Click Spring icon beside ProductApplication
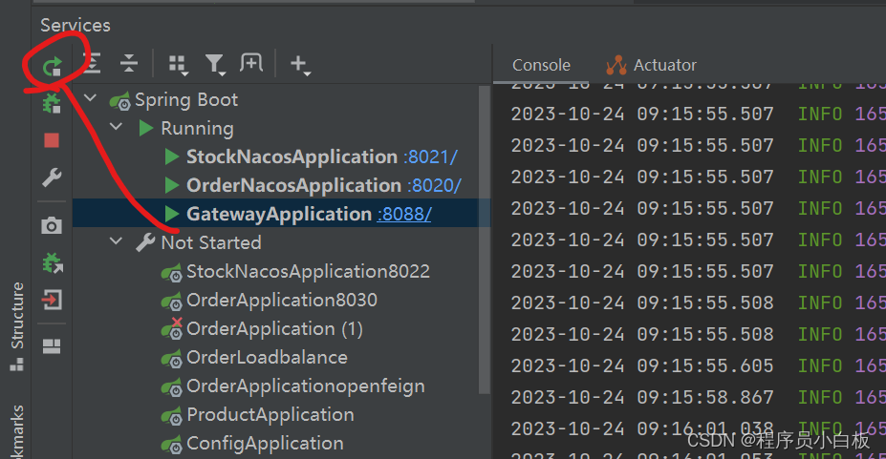Image resolution: width=886 pixels, height=459 pixels. 172,416
